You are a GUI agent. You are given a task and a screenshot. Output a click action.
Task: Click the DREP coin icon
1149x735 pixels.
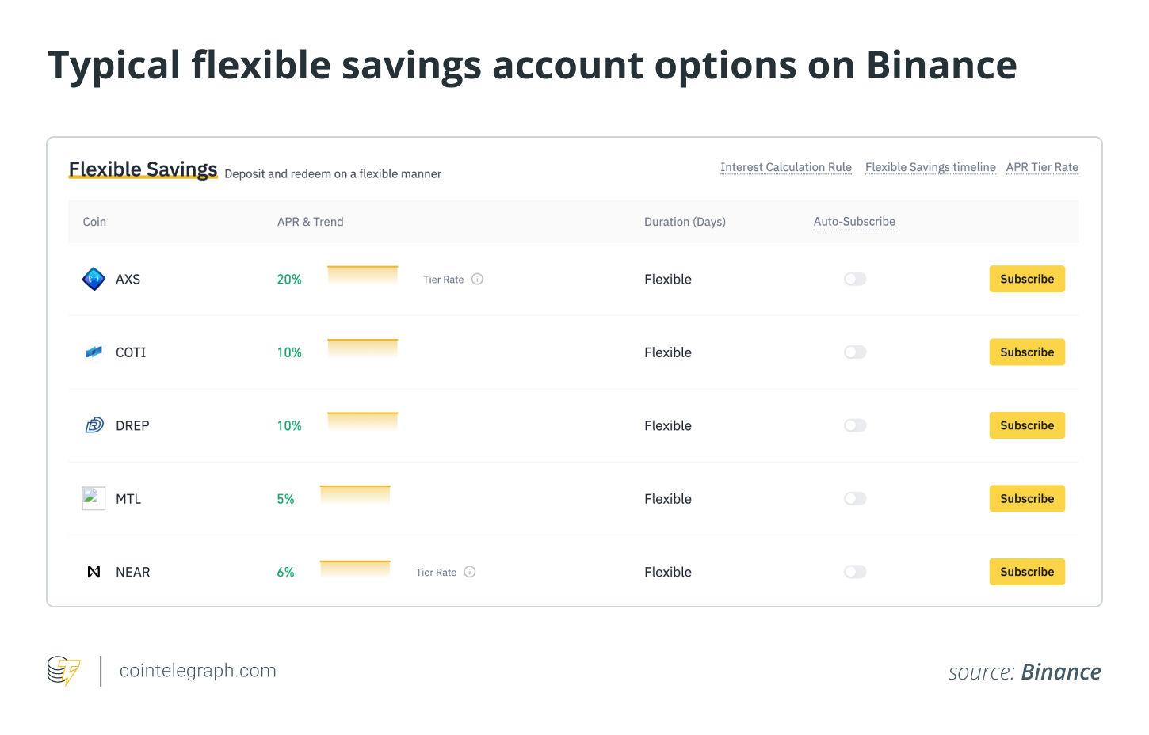pos(94,425)
